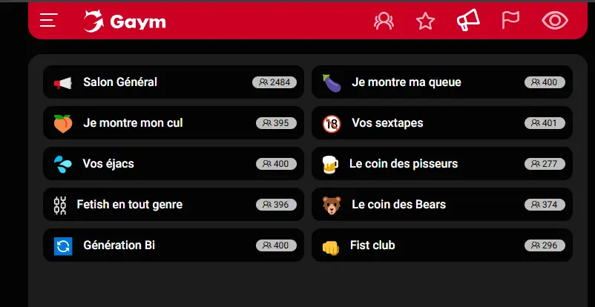Click the chains icon beside Fetish
Screen dimensions: 595x307
point(60,205)
